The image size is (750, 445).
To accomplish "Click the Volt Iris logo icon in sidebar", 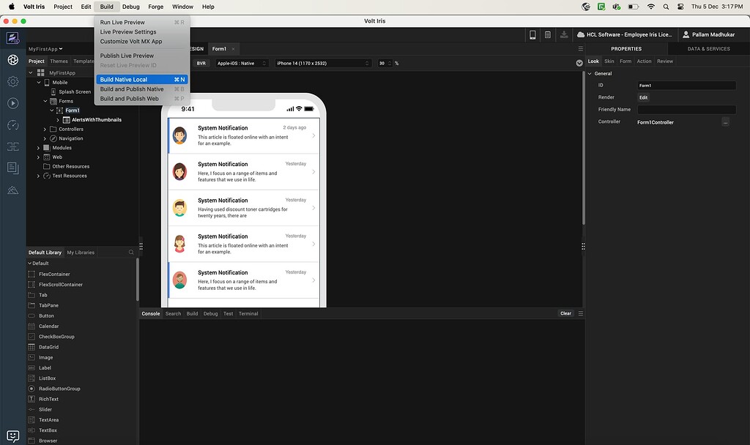I will click(x=13, y=38).
